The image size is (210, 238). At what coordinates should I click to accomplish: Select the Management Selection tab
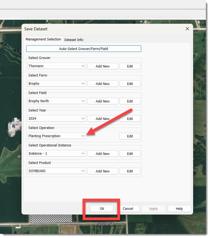point(43,39)
